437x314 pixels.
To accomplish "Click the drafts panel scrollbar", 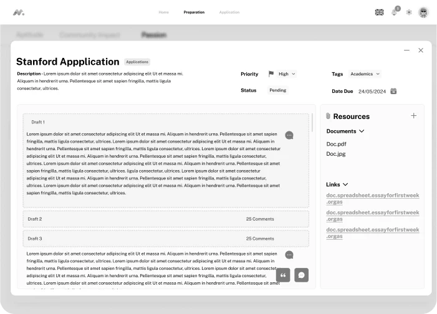I will click(312, 123).
